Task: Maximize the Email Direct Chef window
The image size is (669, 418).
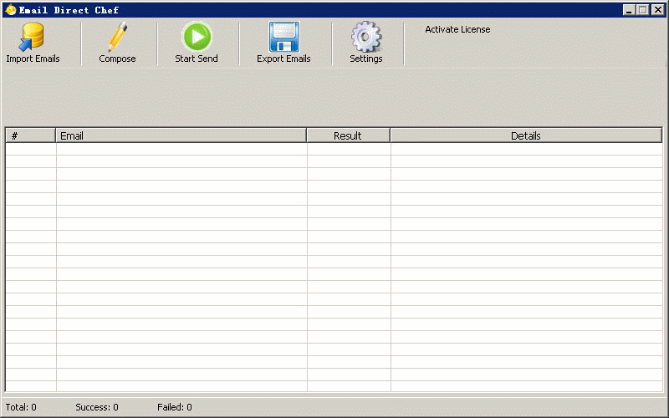Action: [x=642, y=10]
